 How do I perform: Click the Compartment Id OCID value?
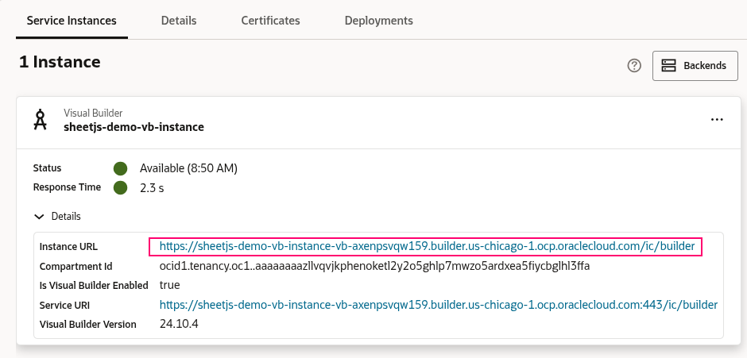[374, 266]
